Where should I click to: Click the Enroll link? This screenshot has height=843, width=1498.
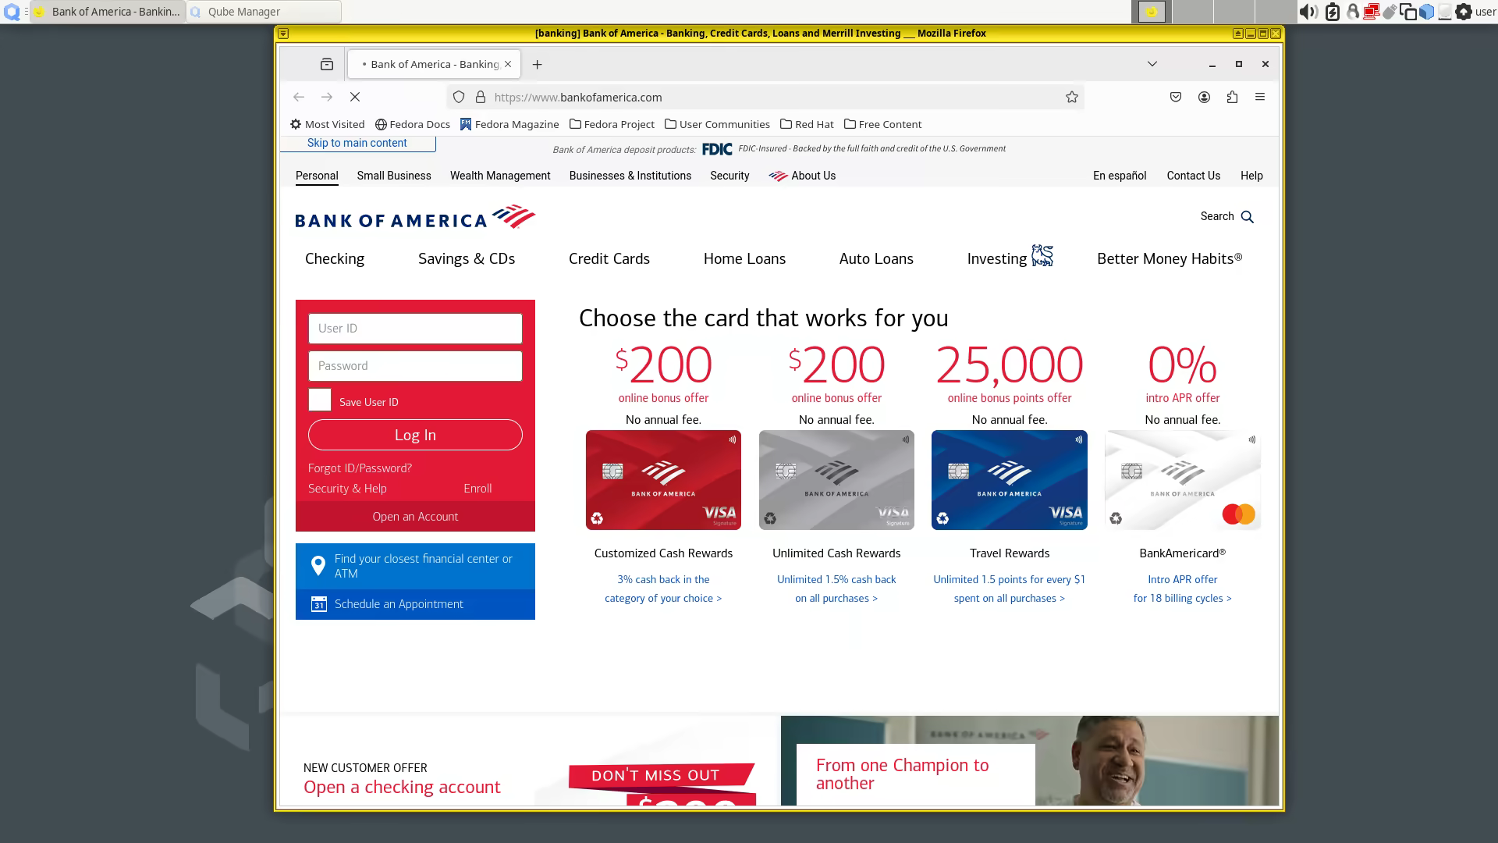click(x=477, y=489)
